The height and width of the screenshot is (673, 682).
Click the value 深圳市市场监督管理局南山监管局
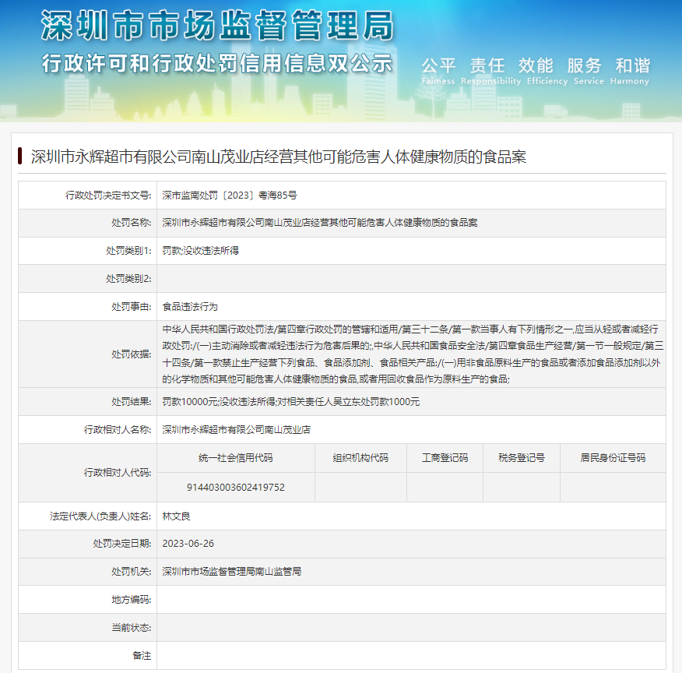[231, 572]
